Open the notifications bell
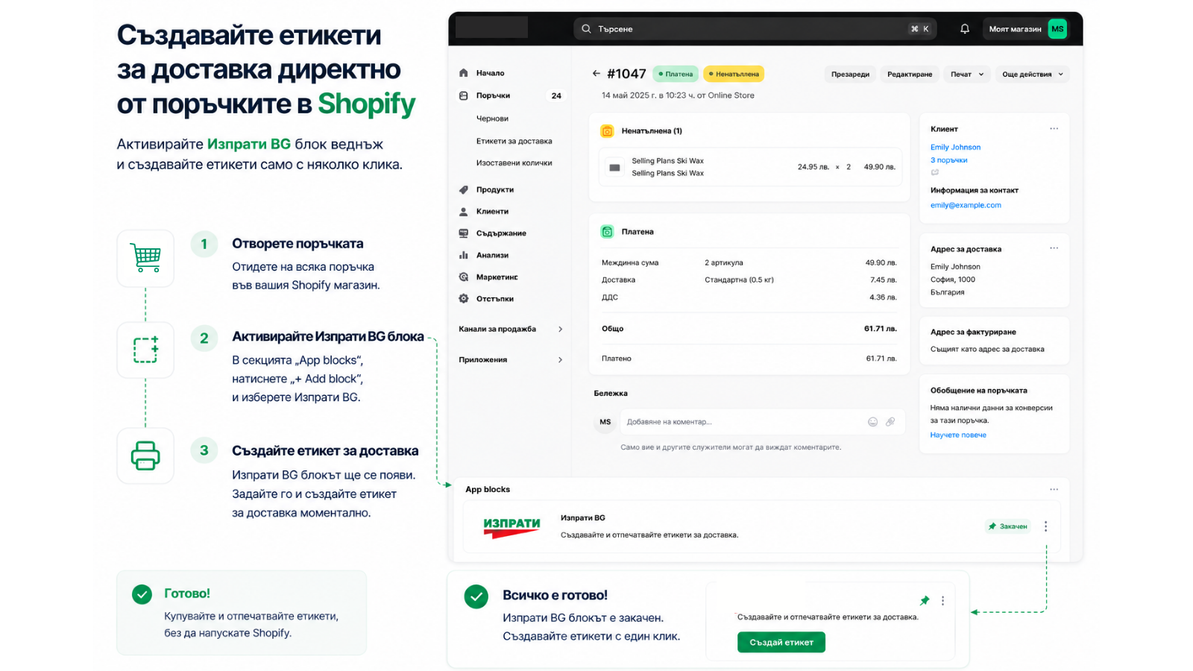1193x671 pixels. pyautogui.click(x=965, y=29)
